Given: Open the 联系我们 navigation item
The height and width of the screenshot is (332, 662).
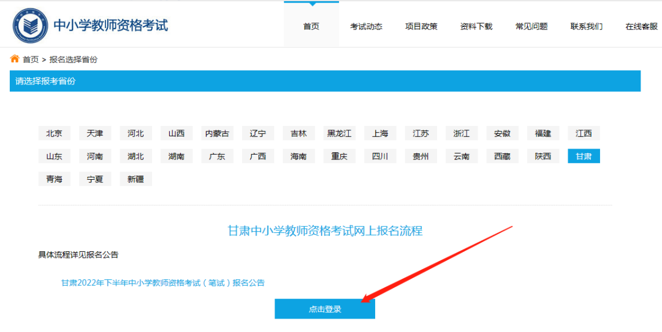Looking at the screenshot, I should [587, 26].
